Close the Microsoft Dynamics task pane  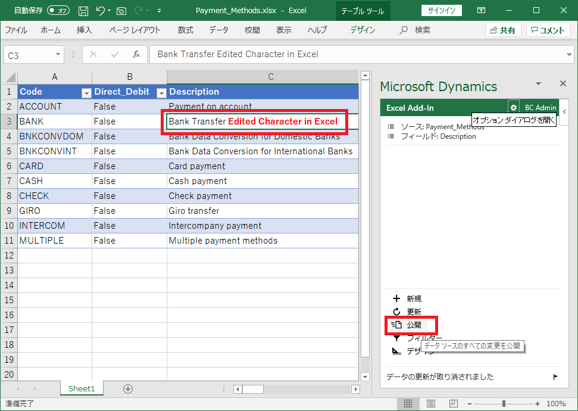(x=563, y=83)
